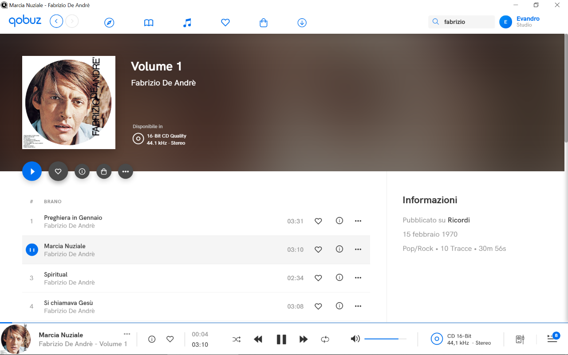The image size is (568, 355).
Task: Show info for Marcia Nuziale track row
Action: pos(339,249)
